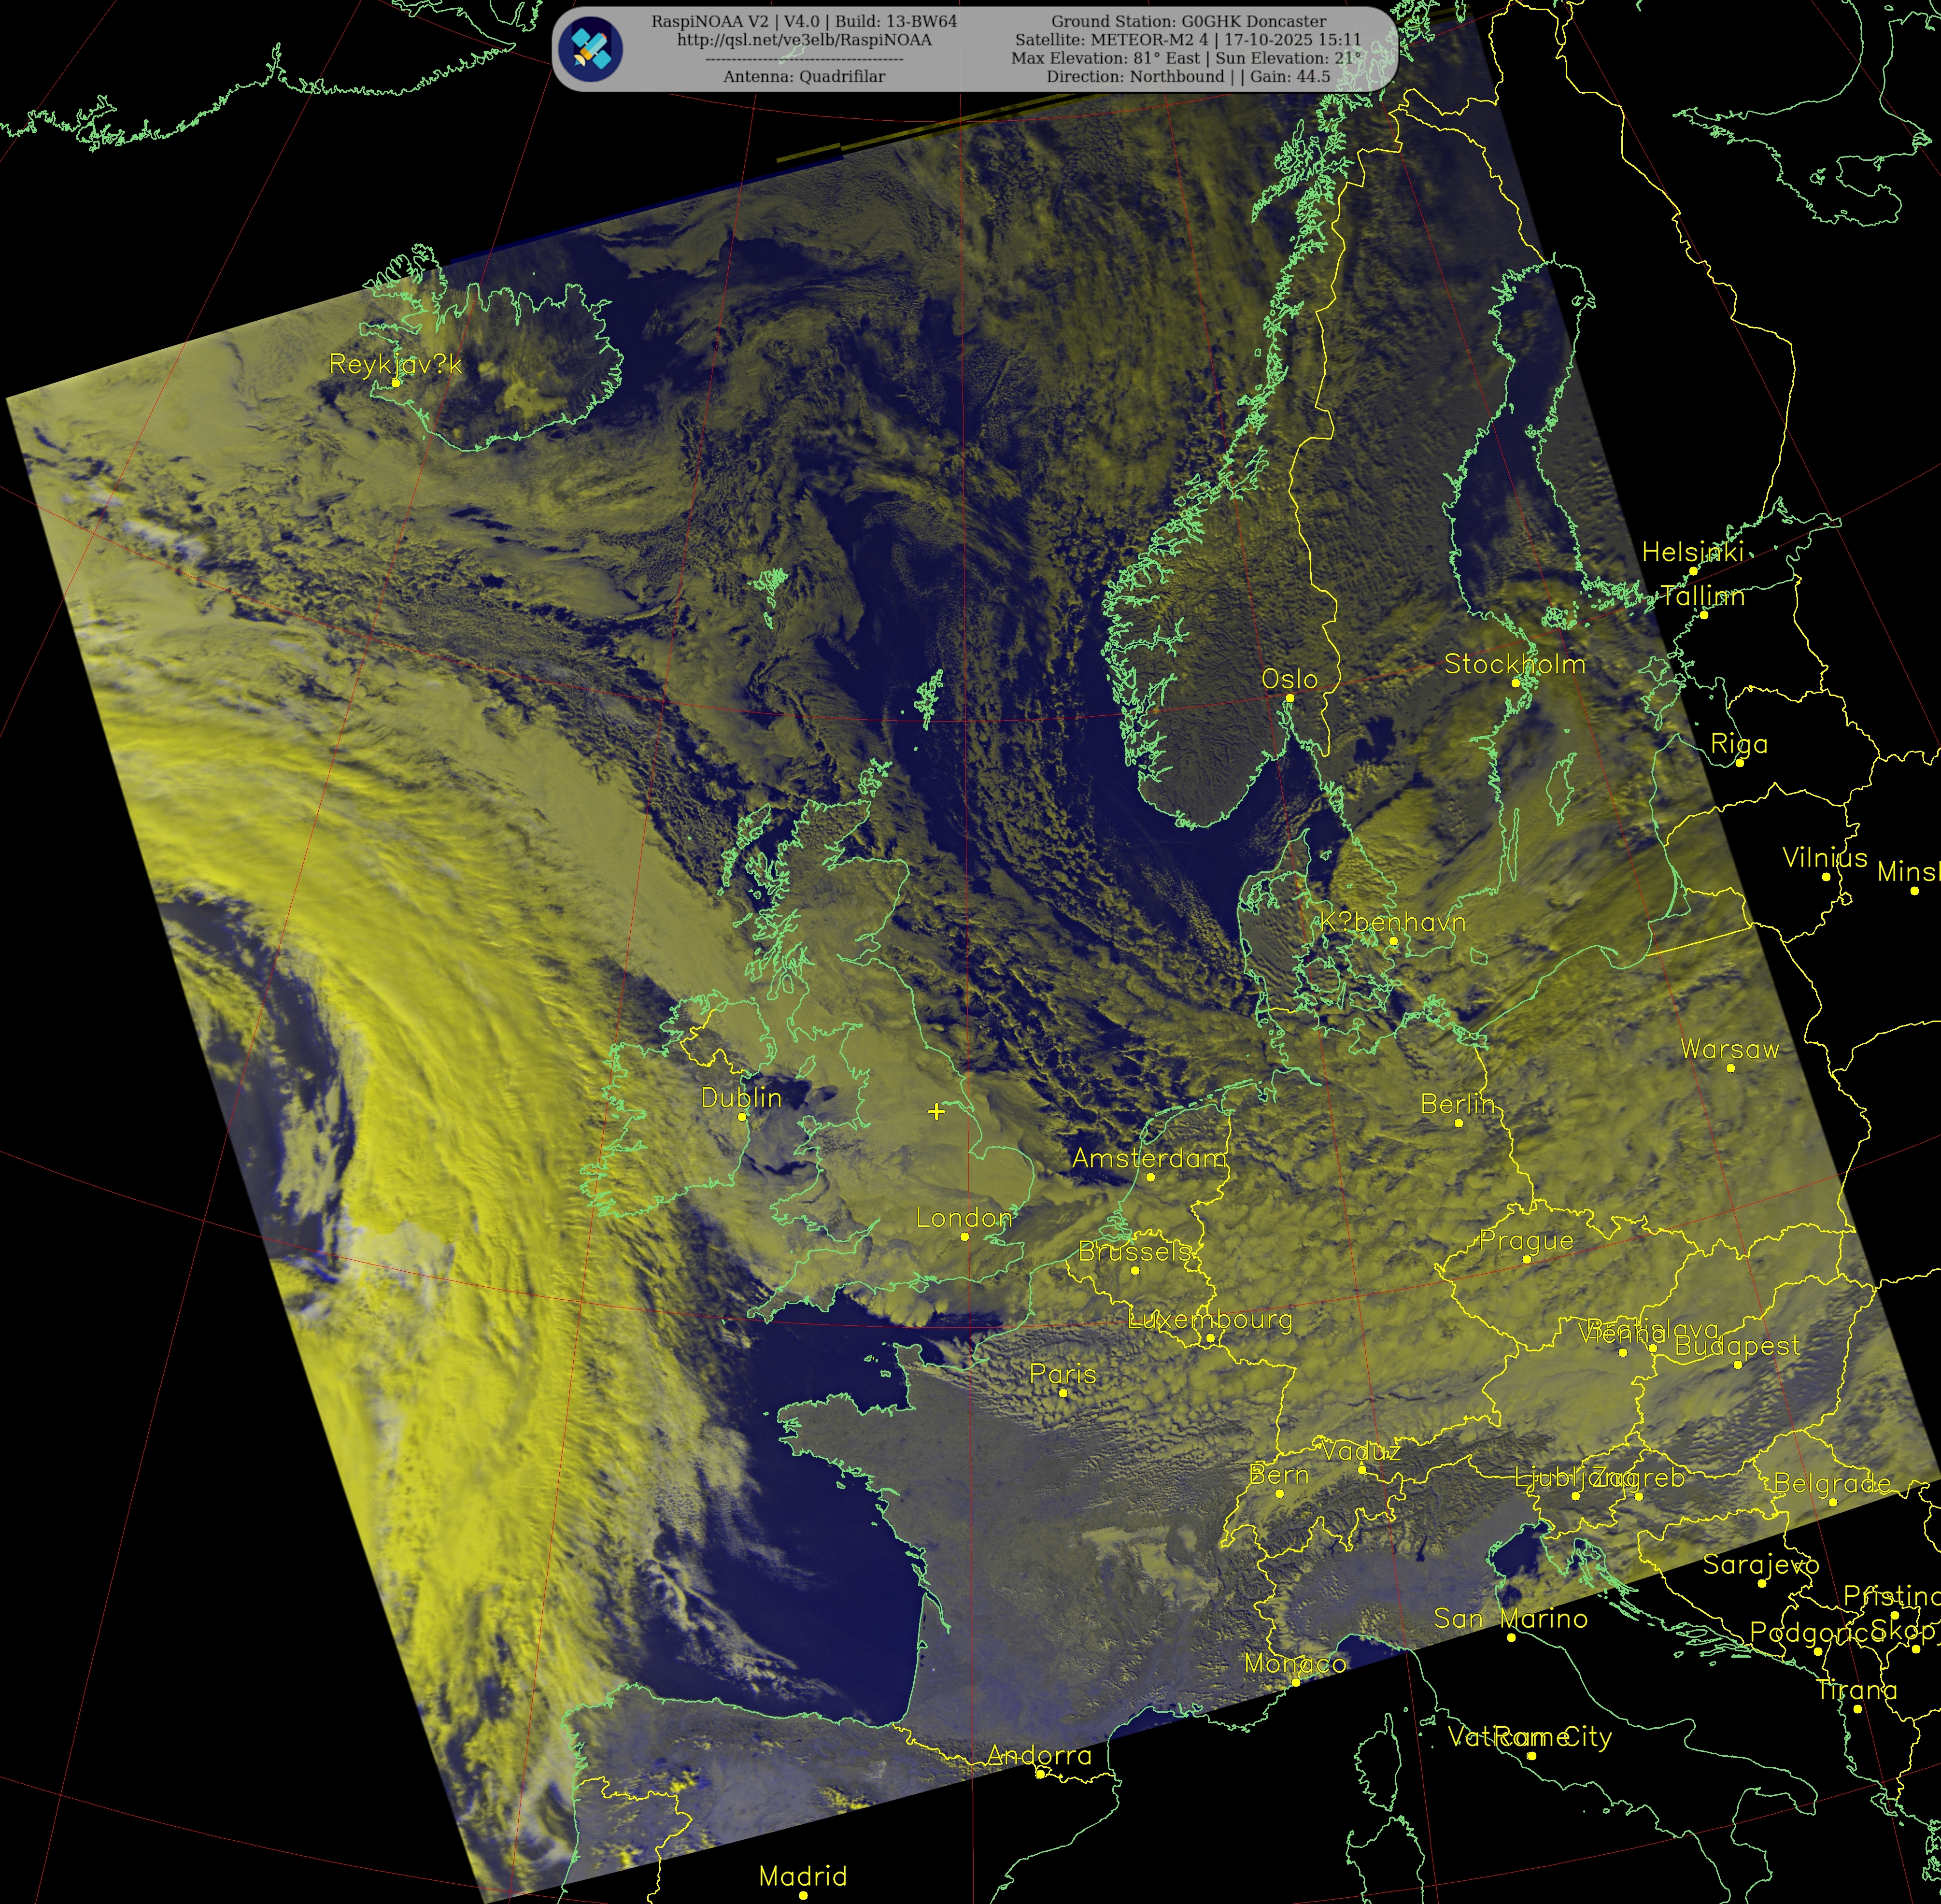Click the Antenna Quadrifilar text
This screenshot has width=1941, height=1904.
tap(804, 76)
